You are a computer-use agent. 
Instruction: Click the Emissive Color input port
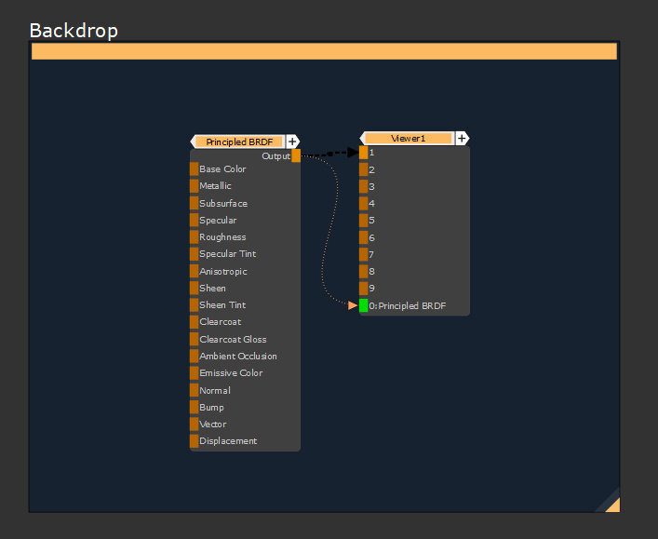[194, 373]
